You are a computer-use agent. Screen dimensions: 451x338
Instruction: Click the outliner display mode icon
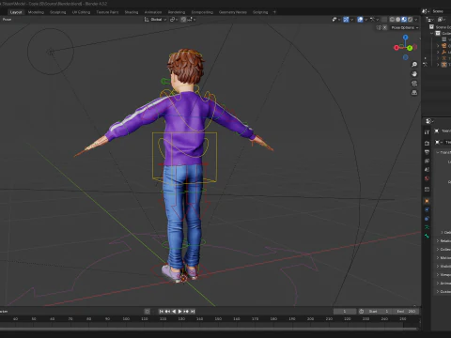coord(442,20)
